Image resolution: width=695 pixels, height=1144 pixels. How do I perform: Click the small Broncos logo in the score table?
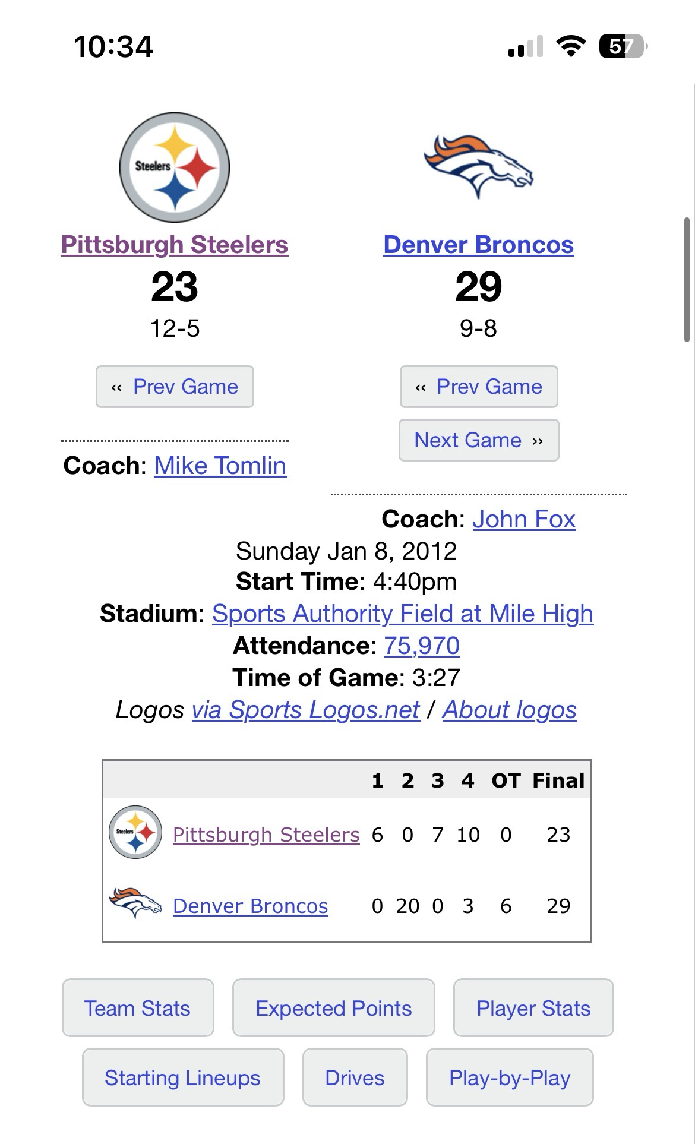[135, 903]
